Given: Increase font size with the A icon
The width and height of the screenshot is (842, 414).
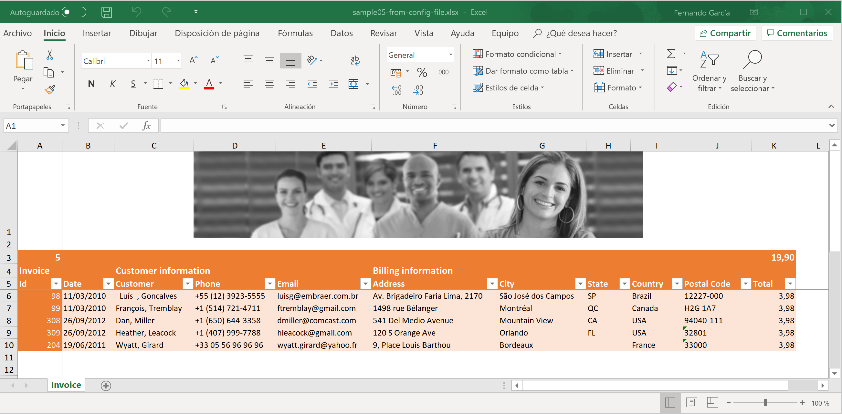Looking at the screenshot, I should pyautogui.click(x=194, y=60).
